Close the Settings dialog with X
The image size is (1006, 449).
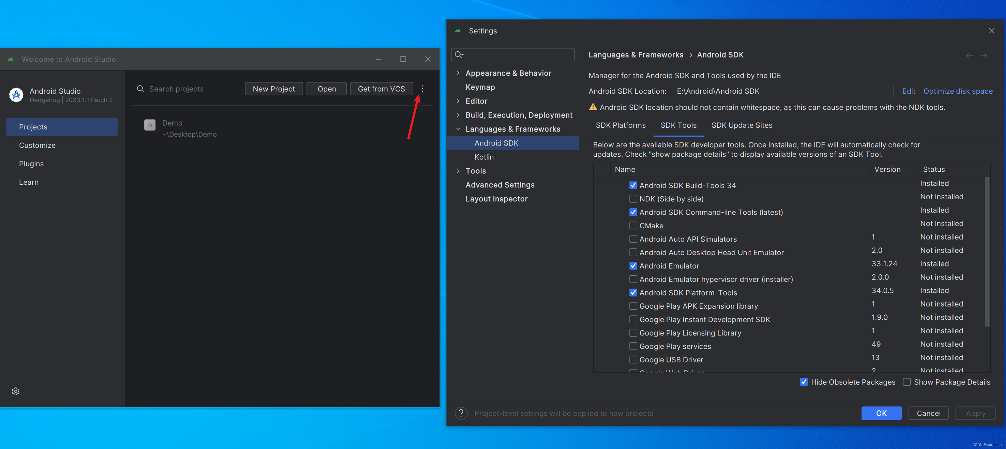point(991,30)
